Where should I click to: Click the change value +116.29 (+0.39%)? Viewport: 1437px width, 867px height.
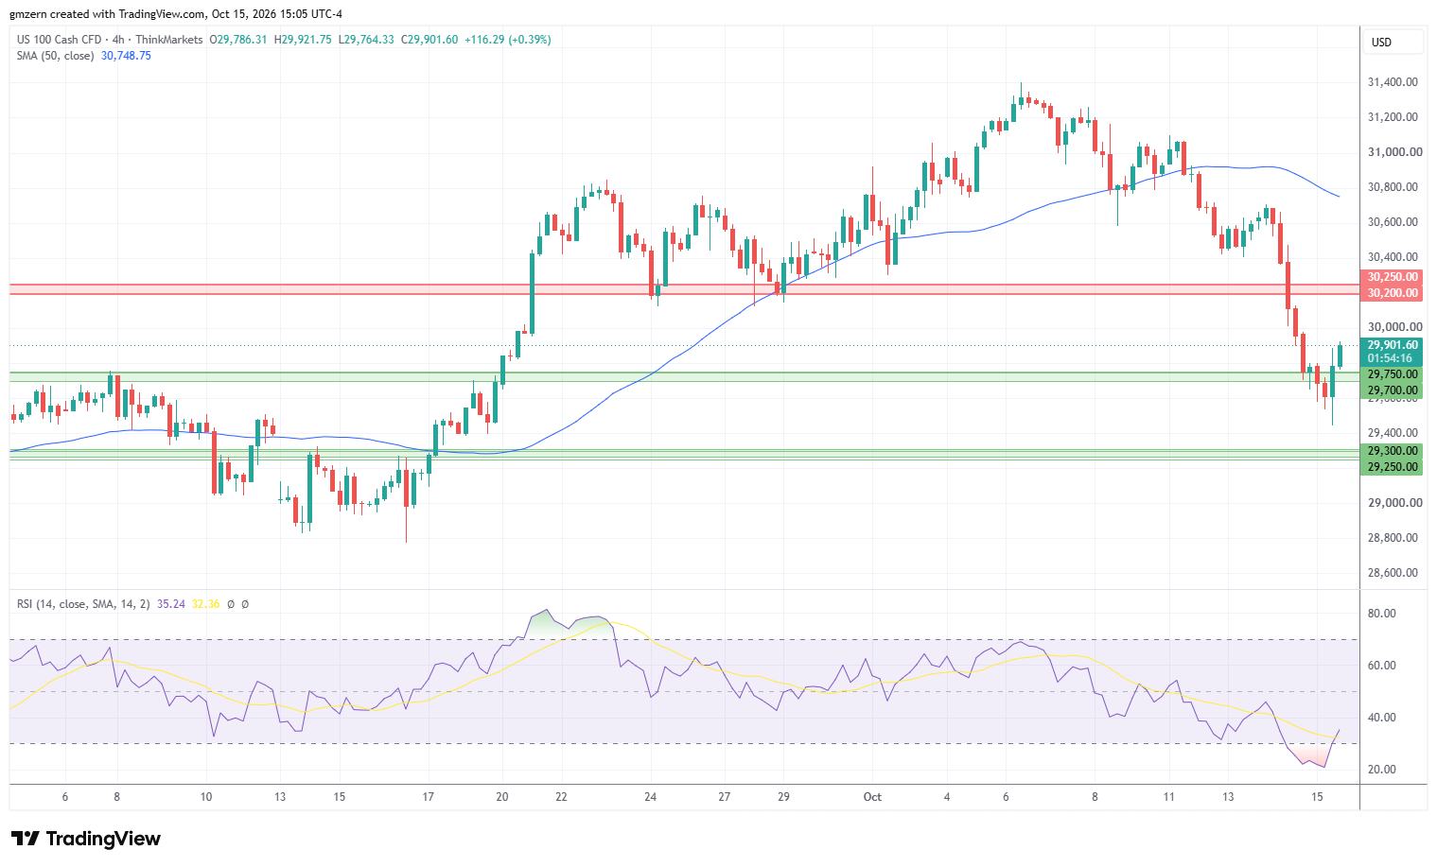508,40
